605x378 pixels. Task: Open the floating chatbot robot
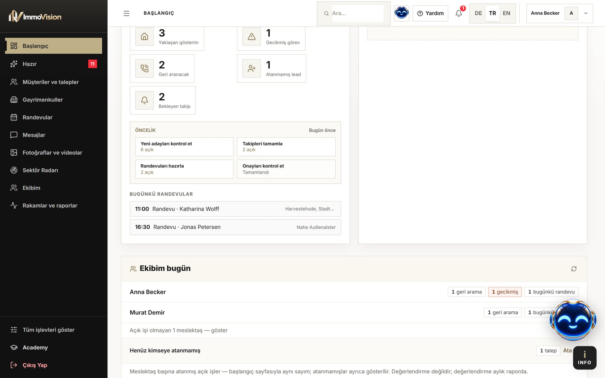click(x=573, y=320)
